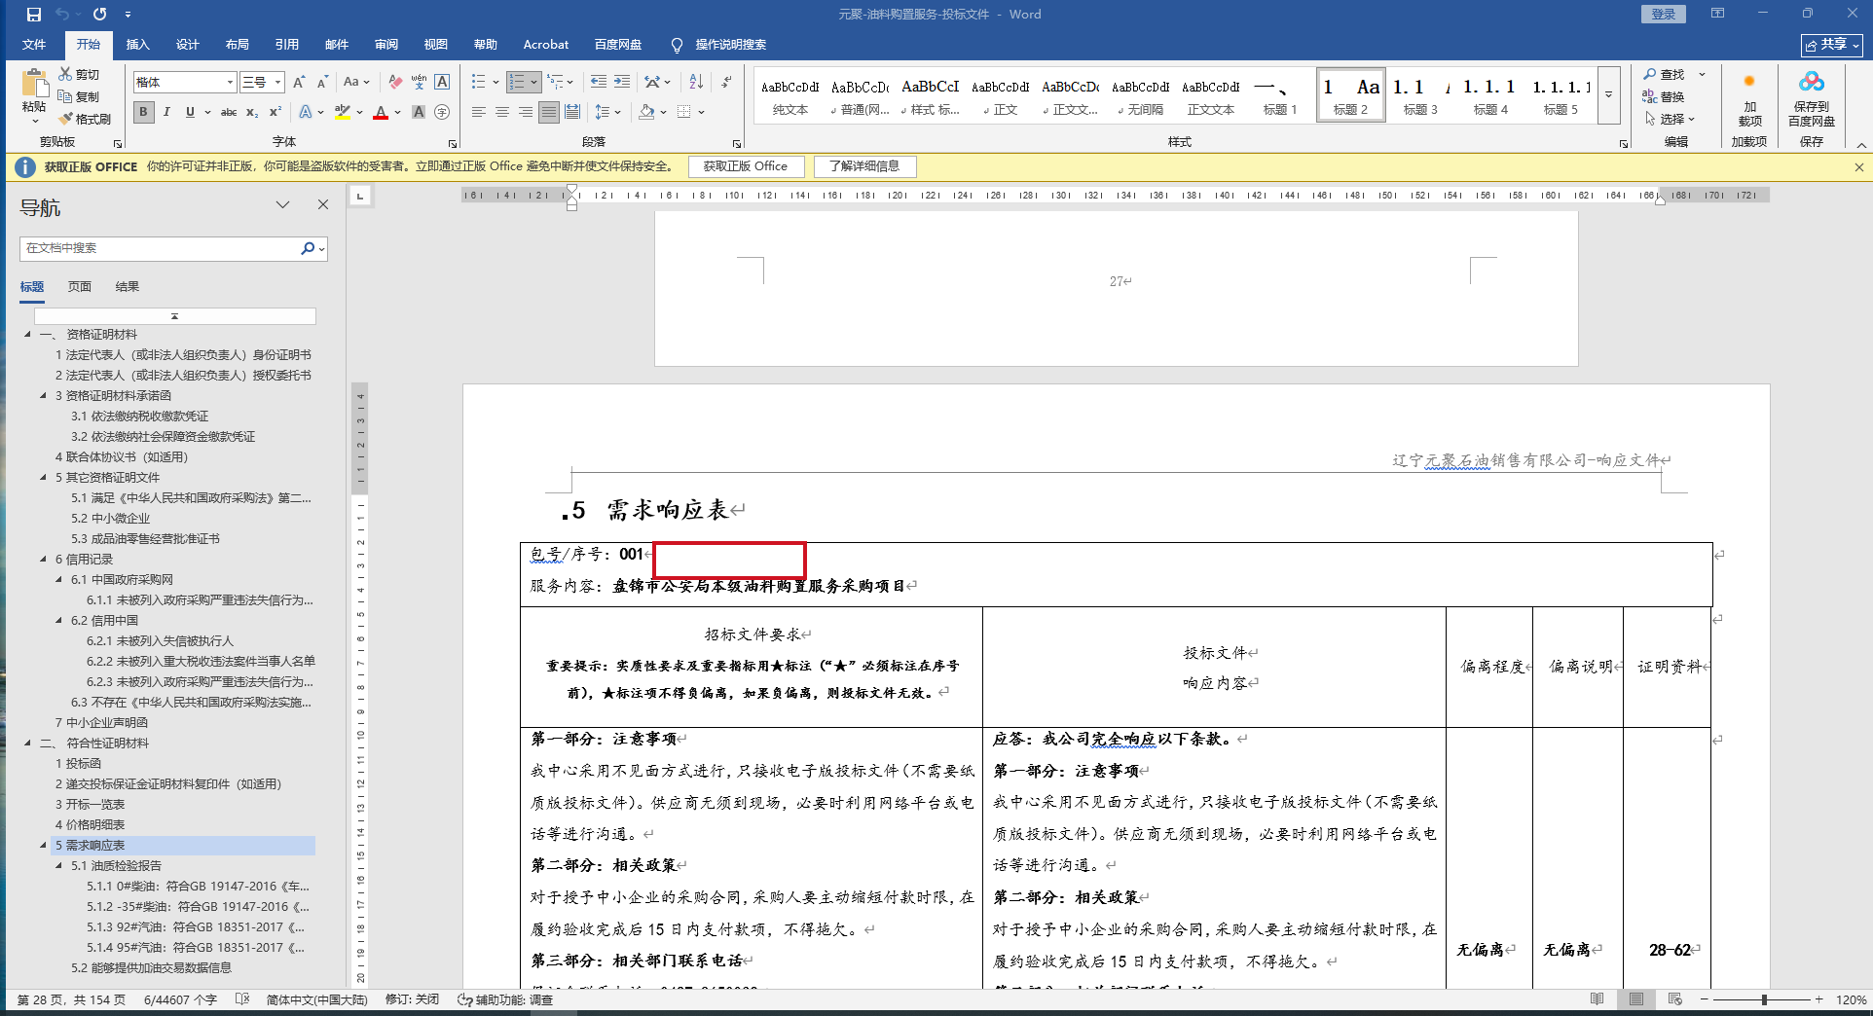Toggle Bold formatting
The height and width of the screenshot is (1016, 1873).
143,112
